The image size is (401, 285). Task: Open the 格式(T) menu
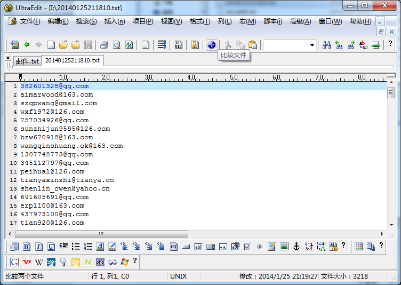coord(199,21)
